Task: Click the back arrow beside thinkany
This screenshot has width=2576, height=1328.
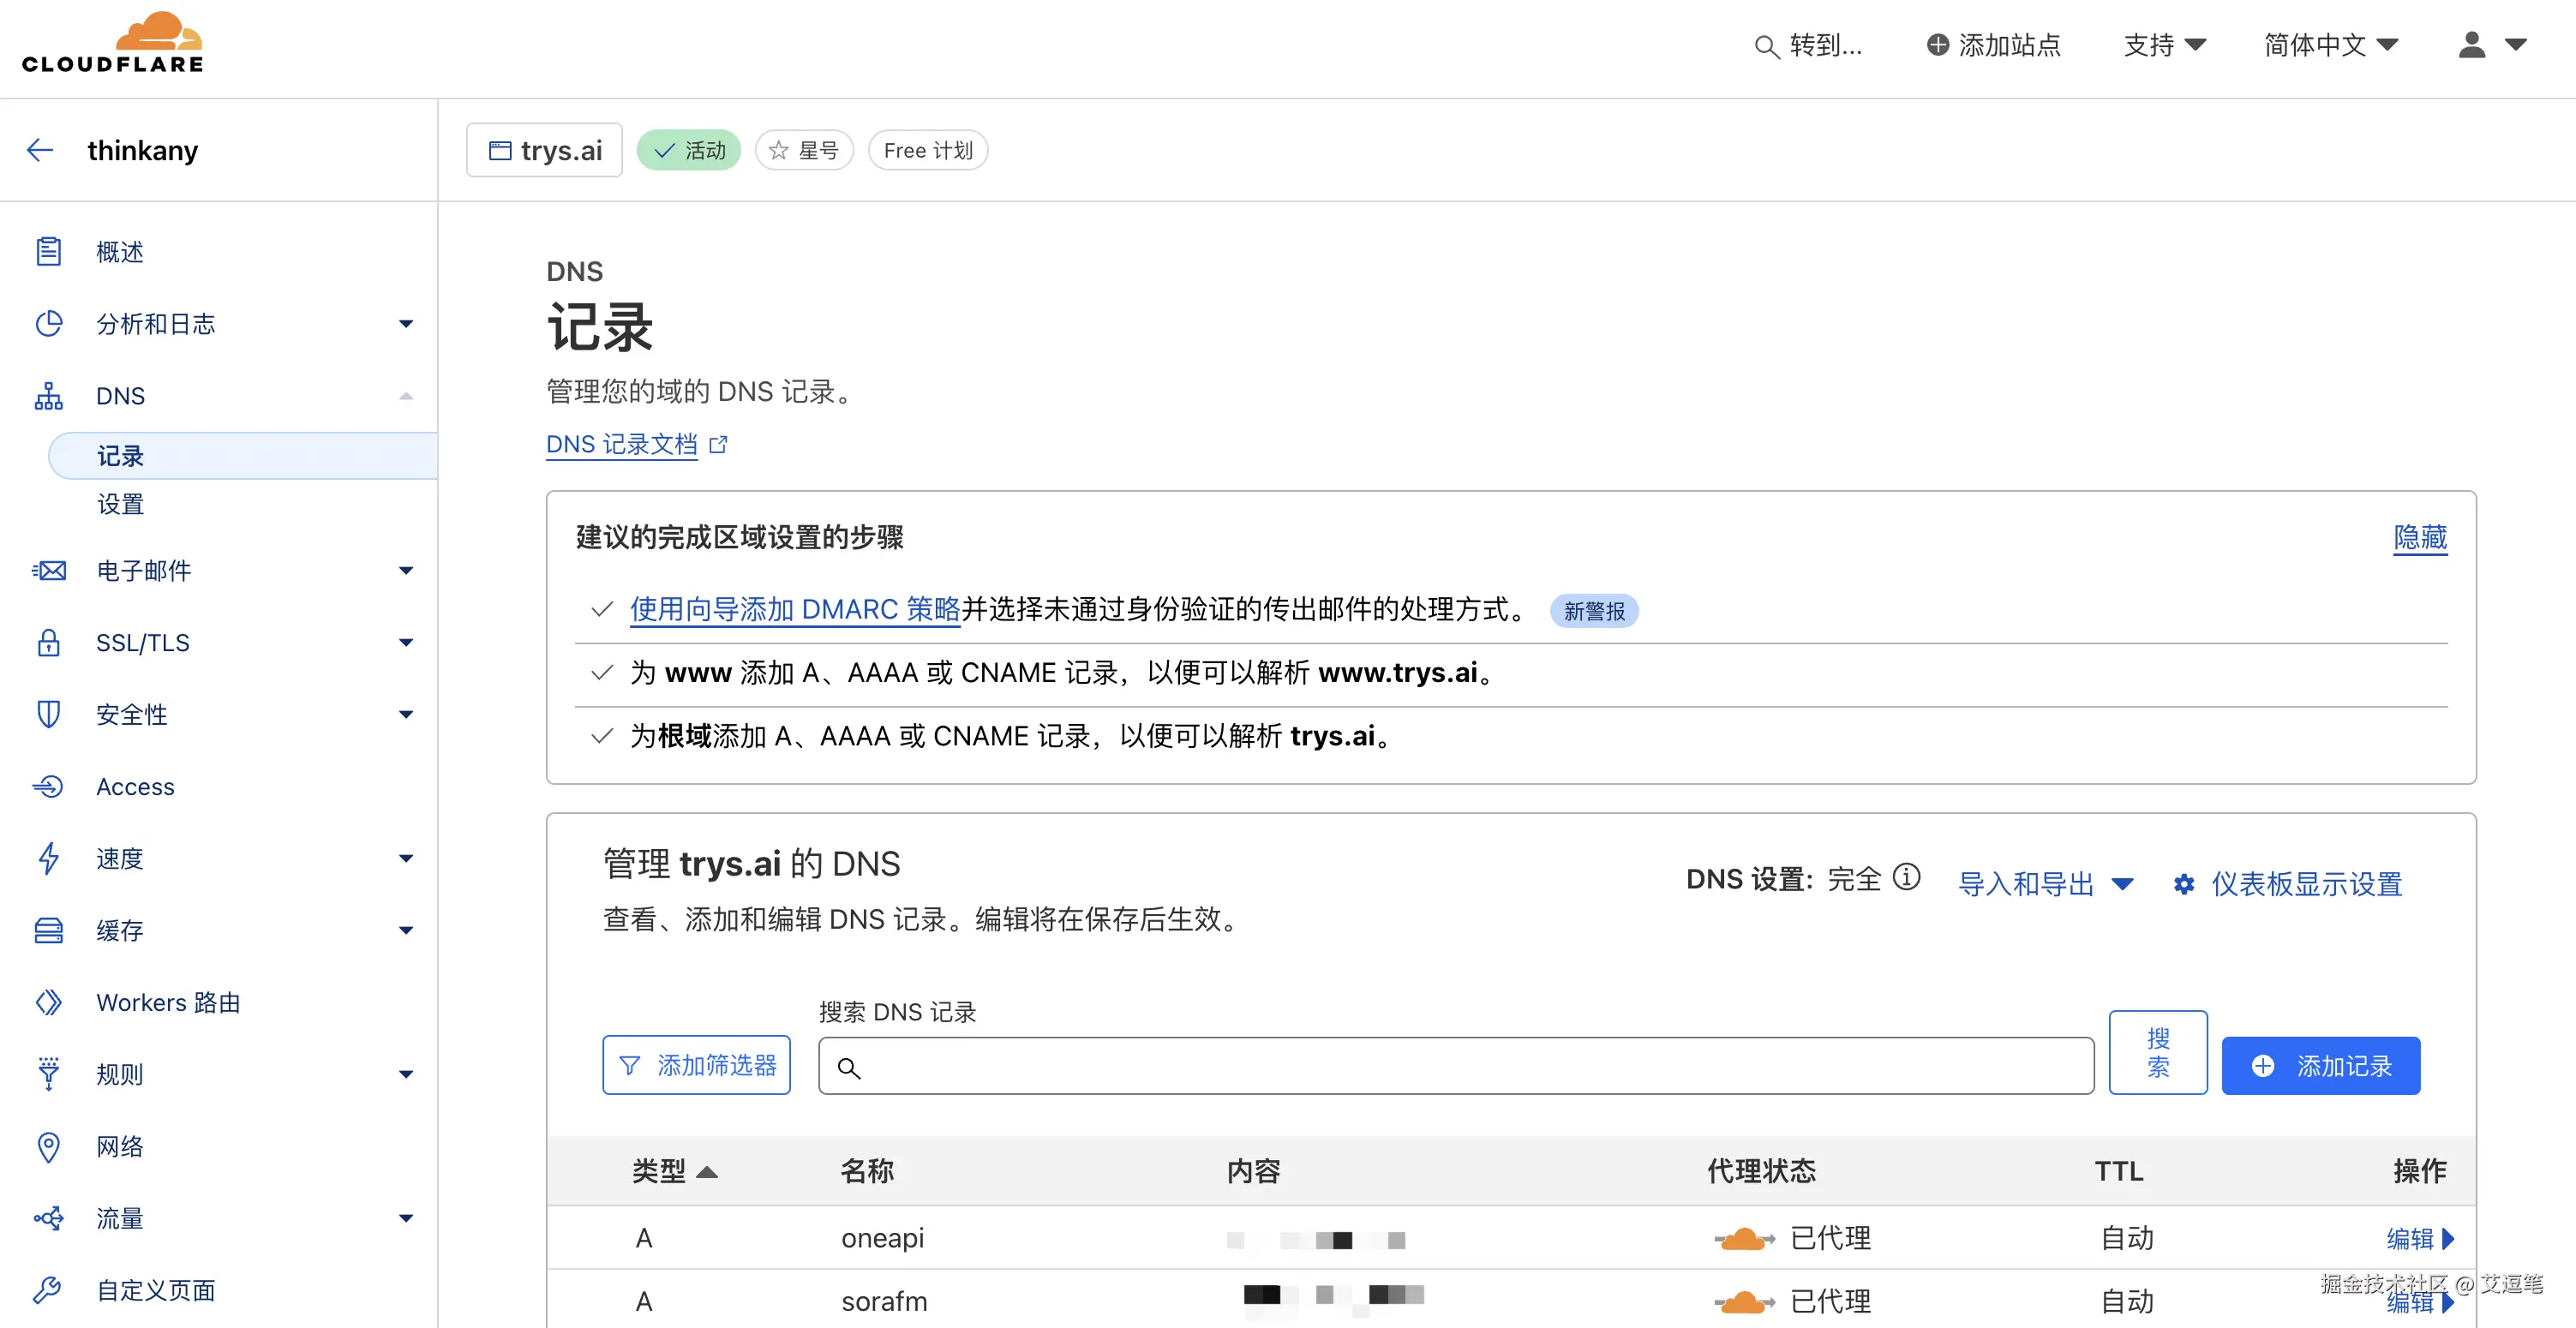Action: click(40, 150)
